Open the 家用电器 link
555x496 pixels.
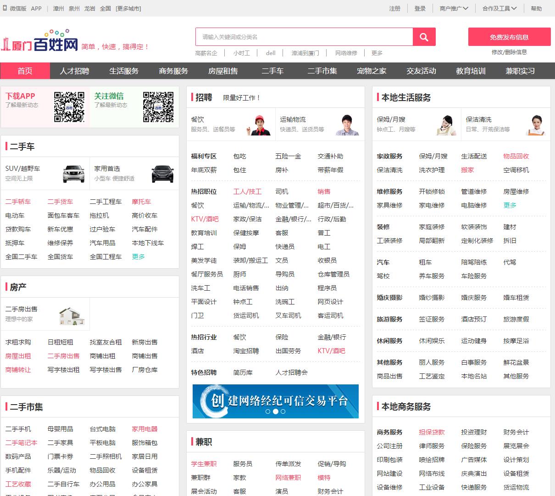145,429
